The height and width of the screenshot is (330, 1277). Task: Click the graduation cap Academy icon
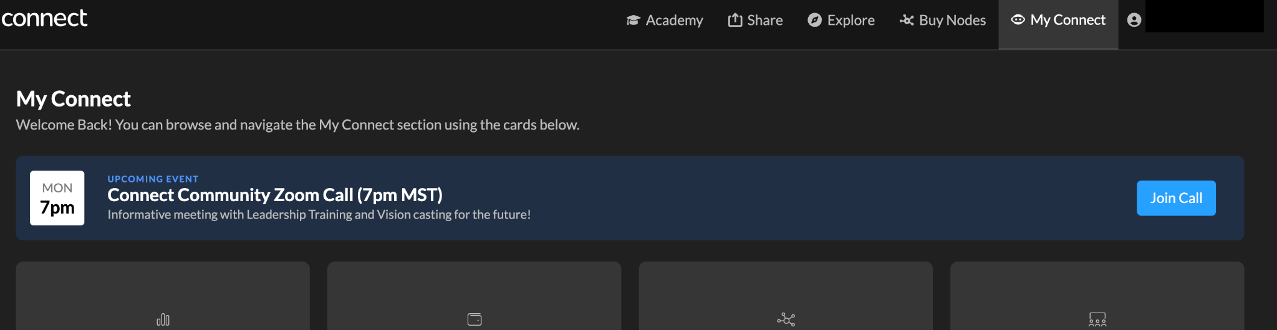click(633, 20)
